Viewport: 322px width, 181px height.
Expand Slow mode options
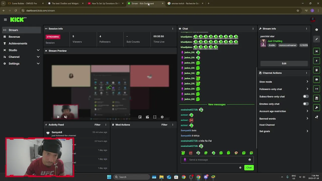[284, 82]
